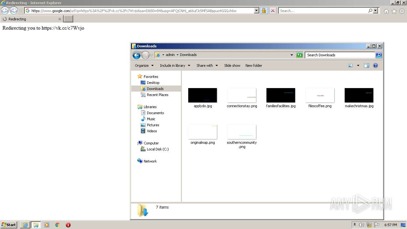Open recent locations dropdown in Downloads window
The image size is (407, 229).
tap(152, 55)
